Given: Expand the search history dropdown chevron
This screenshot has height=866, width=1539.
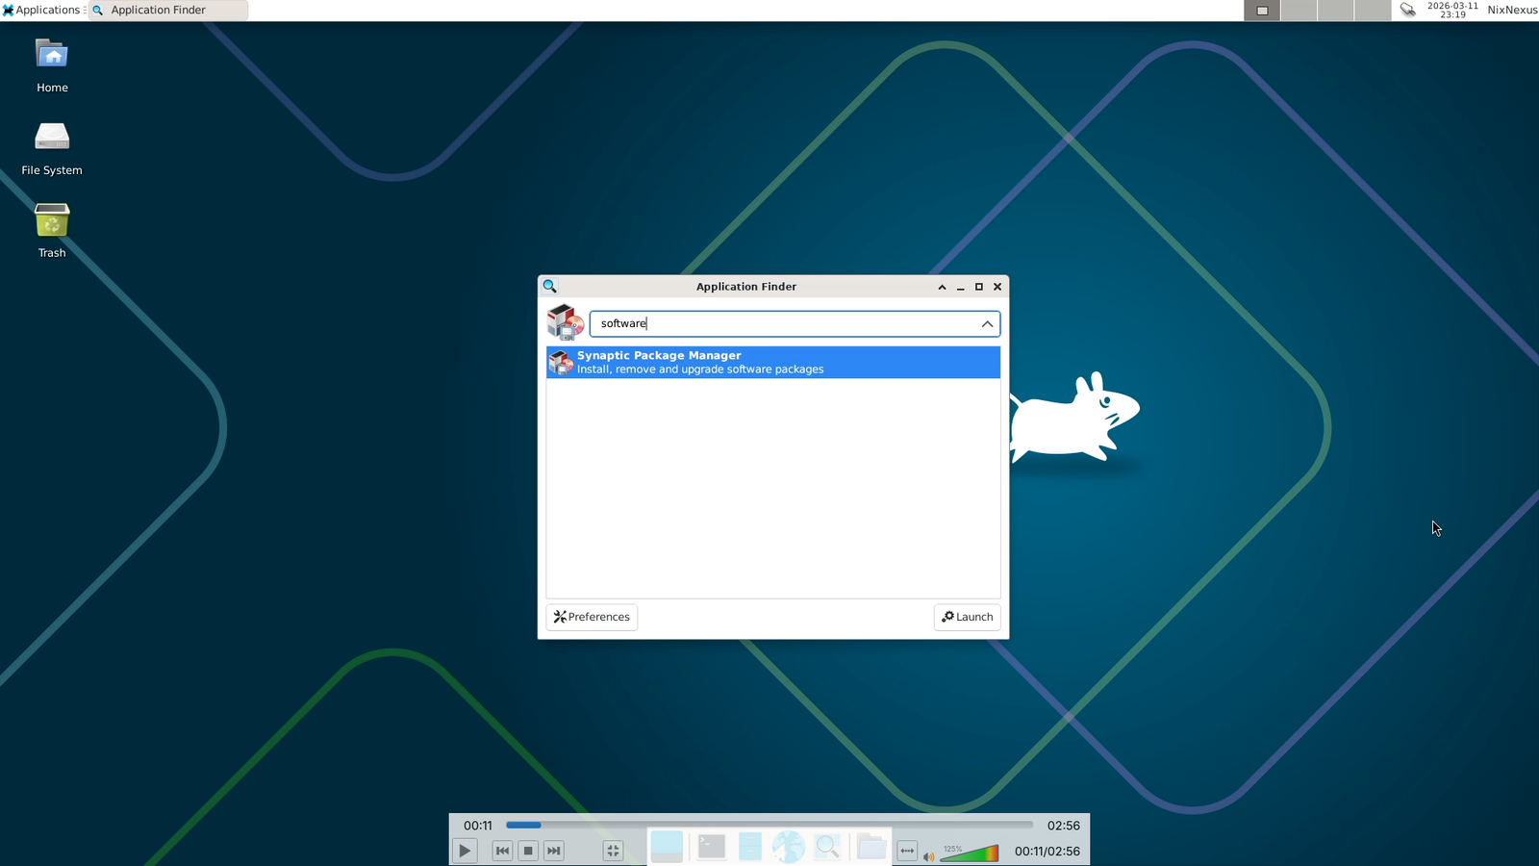Looking at the screenshot, I should pyautogui.click(x=987, y=323).
